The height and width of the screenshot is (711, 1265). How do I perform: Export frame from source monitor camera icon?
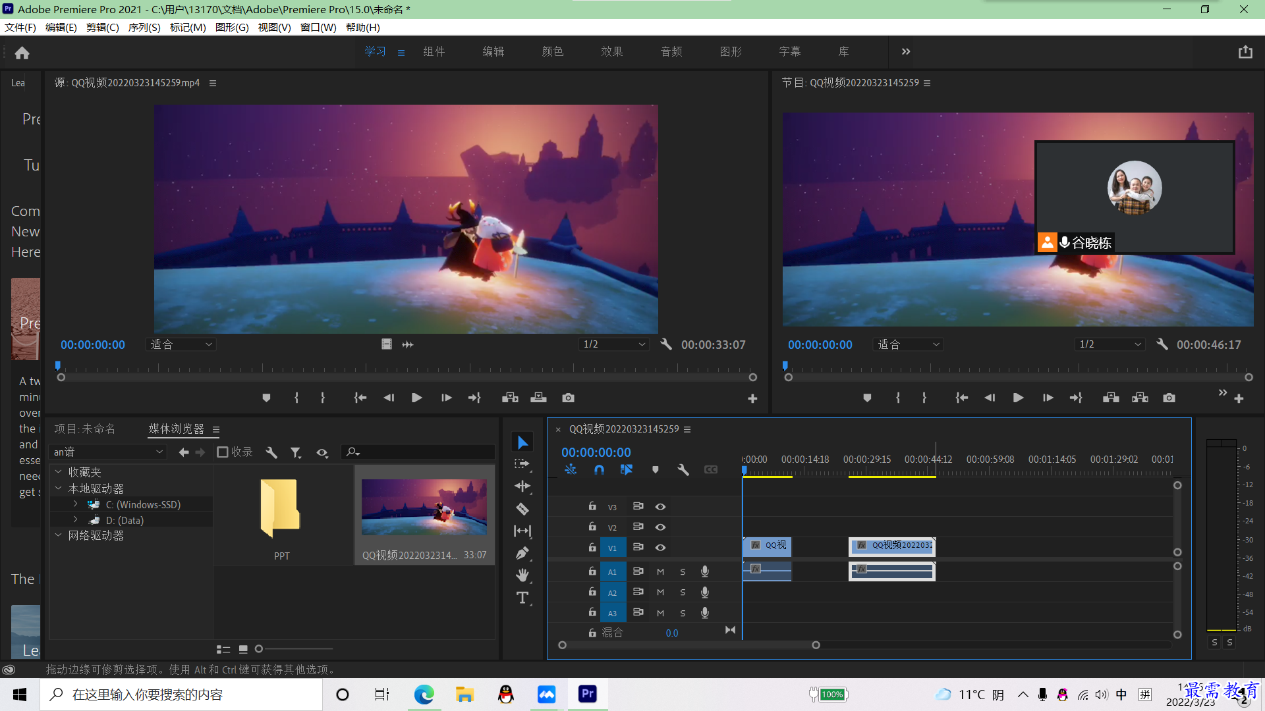click(x=568, y=398)
